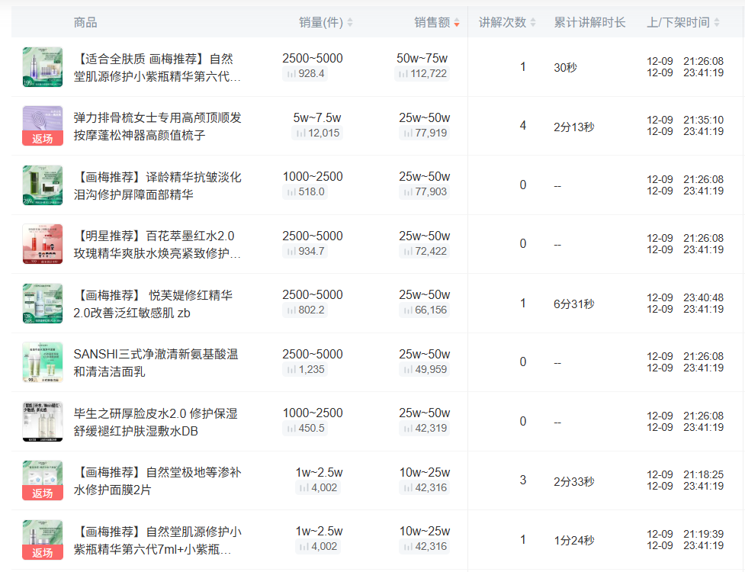Select the 12-09 21:18:25 listing time
This screenshot has height=572, width=745.
(x=685, y=474)
